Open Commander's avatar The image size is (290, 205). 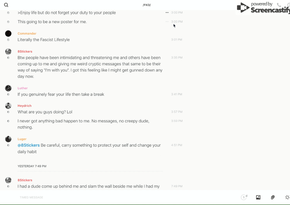8,33
